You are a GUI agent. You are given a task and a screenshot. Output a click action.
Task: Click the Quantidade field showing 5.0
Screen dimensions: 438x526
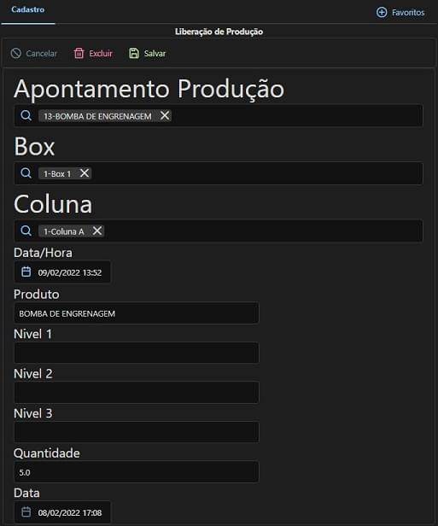click(136, 472)
